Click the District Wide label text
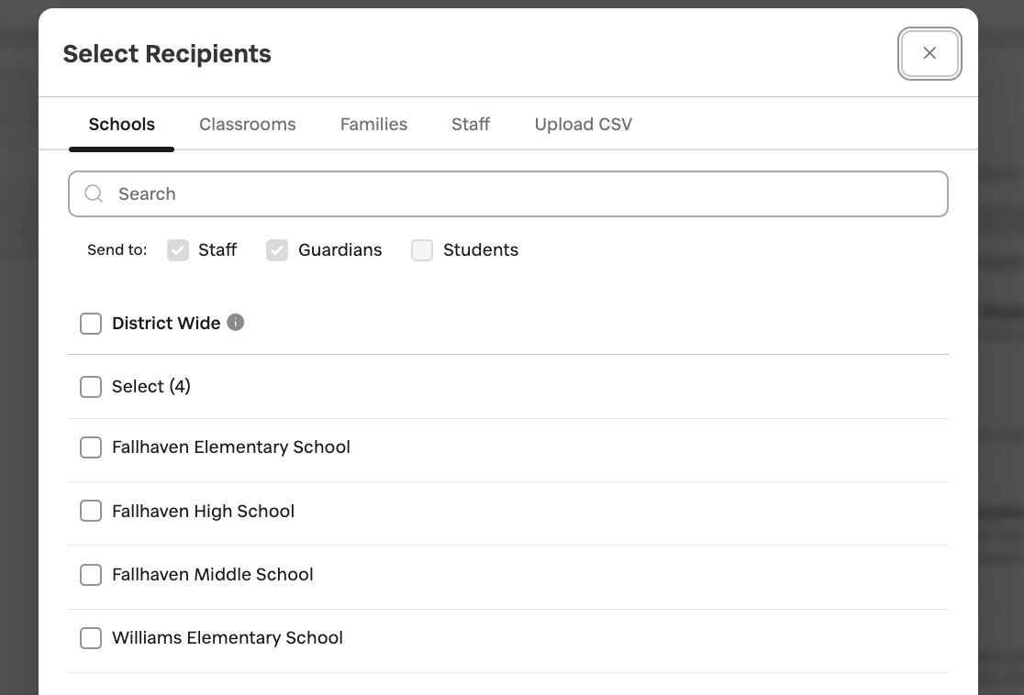The image size is (1024, 695). click(165, 323)
